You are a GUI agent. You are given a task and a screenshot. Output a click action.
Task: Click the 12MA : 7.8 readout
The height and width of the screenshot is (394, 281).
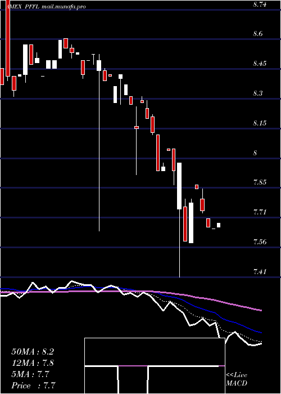click(33, 363)
